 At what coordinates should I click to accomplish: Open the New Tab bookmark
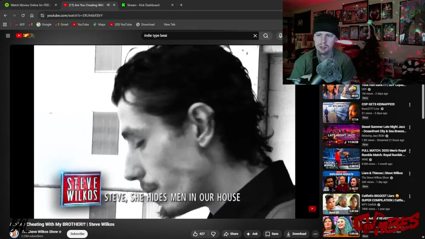[169, 24]
